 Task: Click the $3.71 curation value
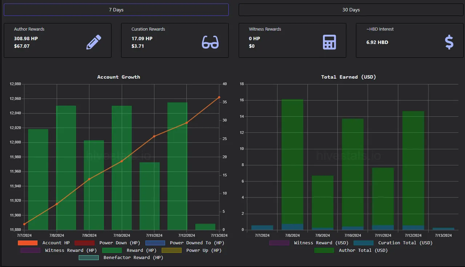(x=138, y=46)
